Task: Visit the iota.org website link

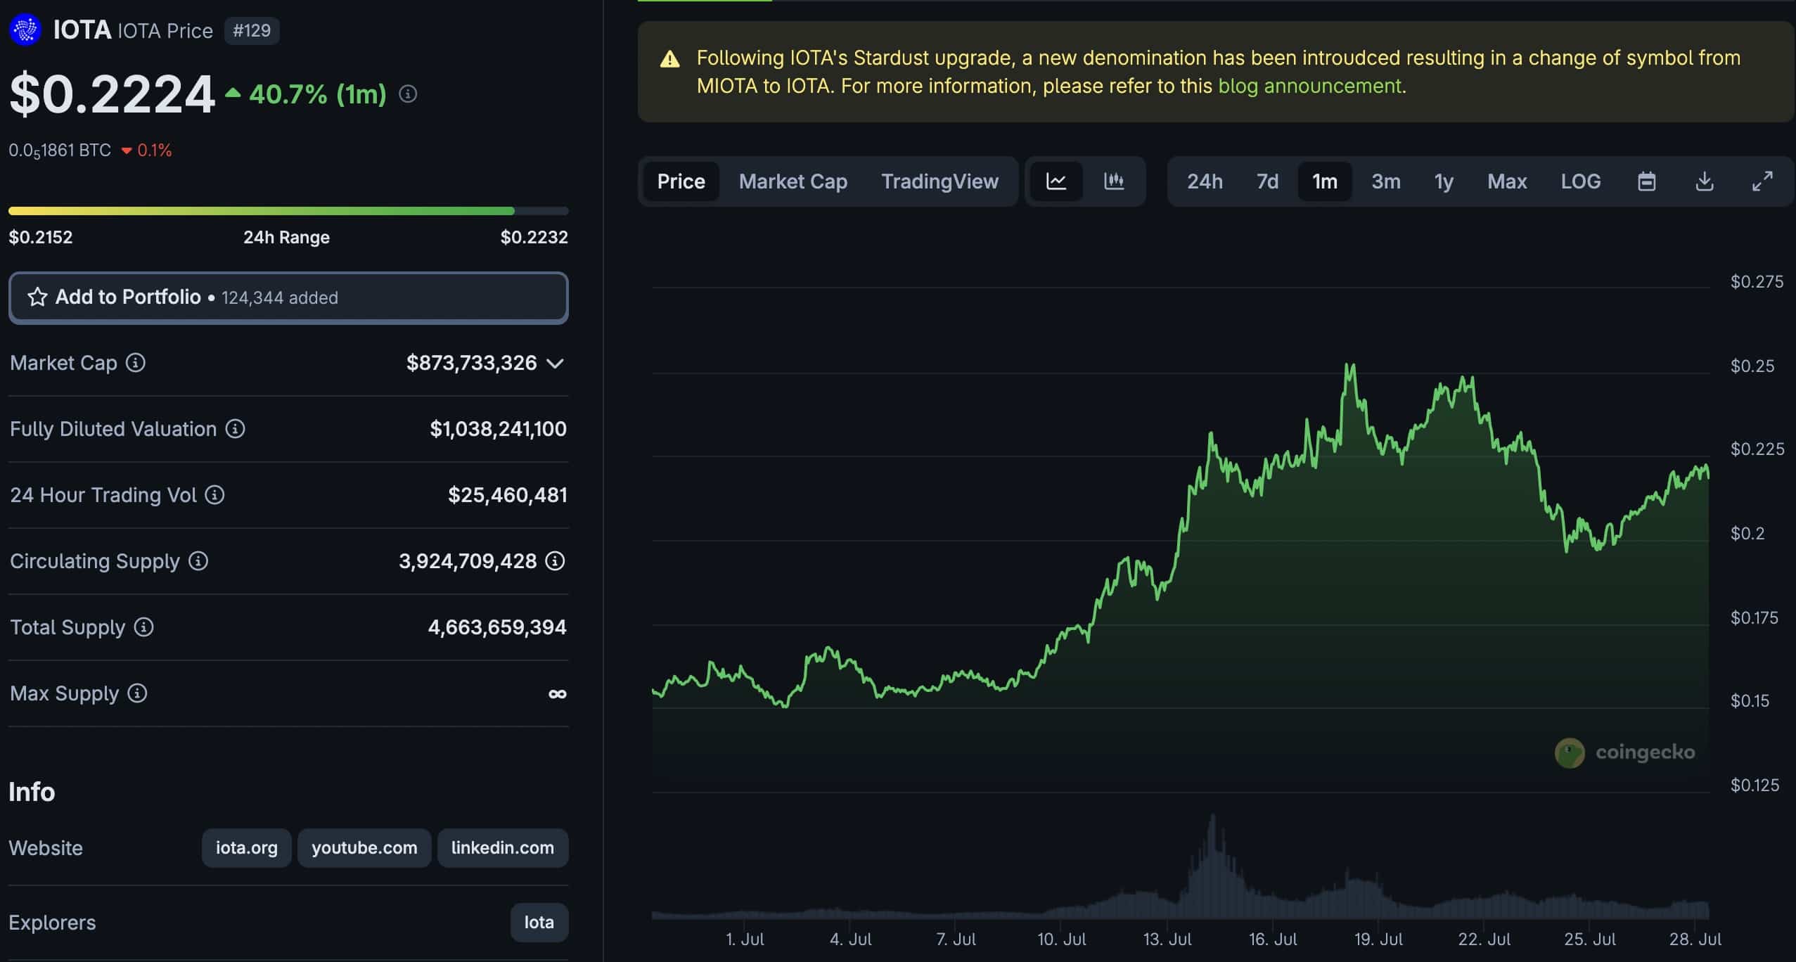Action: point(246,847)
